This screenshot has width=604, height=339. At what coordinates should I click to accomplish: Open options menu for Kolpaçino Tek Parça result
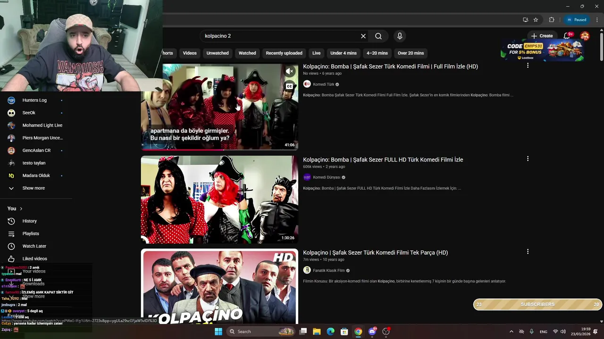(528, 251)
